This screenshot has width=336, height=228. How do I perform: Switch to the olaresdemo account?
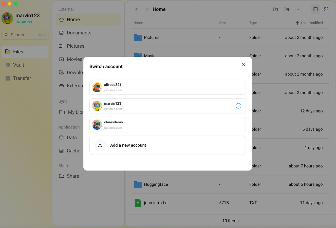click(167, 124)
